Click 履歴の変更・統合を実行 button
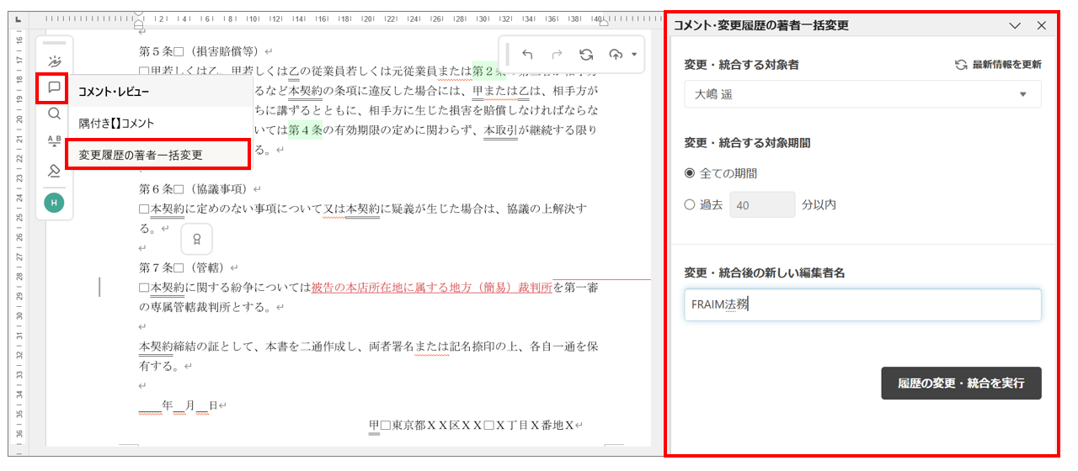The width and height of the screenshot is (1078, 471). [x=961, y=383]
